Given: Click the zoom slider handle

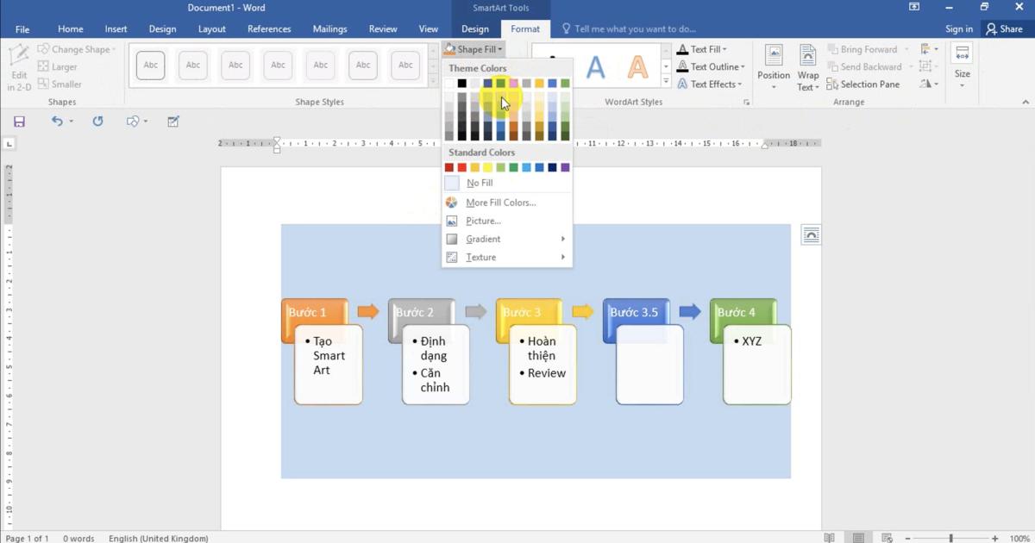Looking at the screenshot, I should (x=951, y=538).
